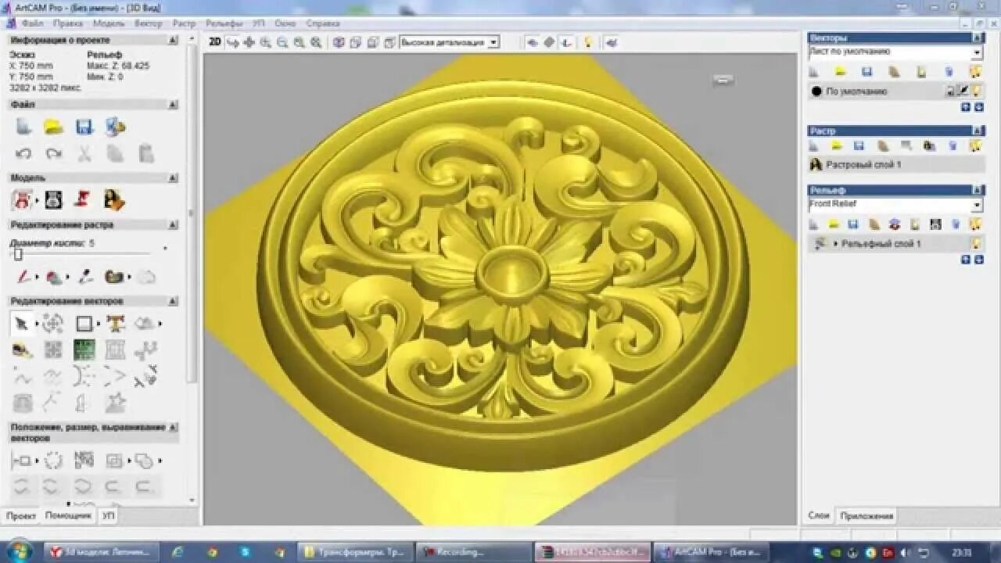Select the rectangle vector tool

84,323
